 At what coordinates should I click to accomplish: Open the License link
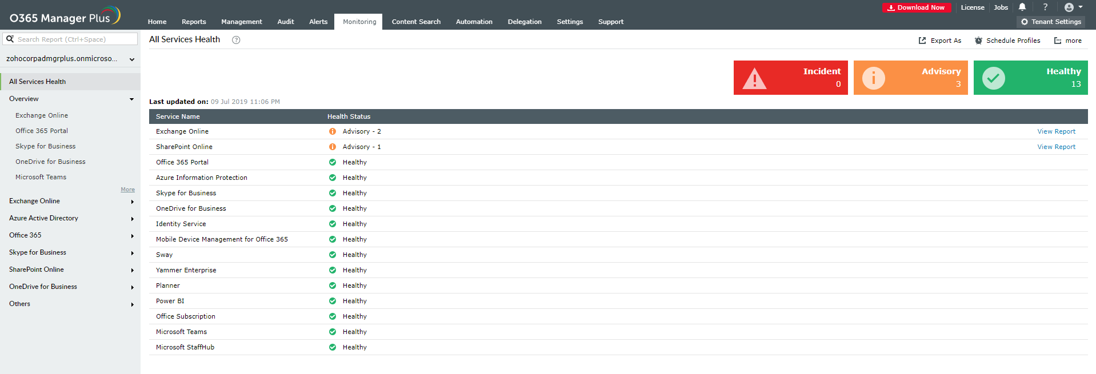[x=973, y=7]
